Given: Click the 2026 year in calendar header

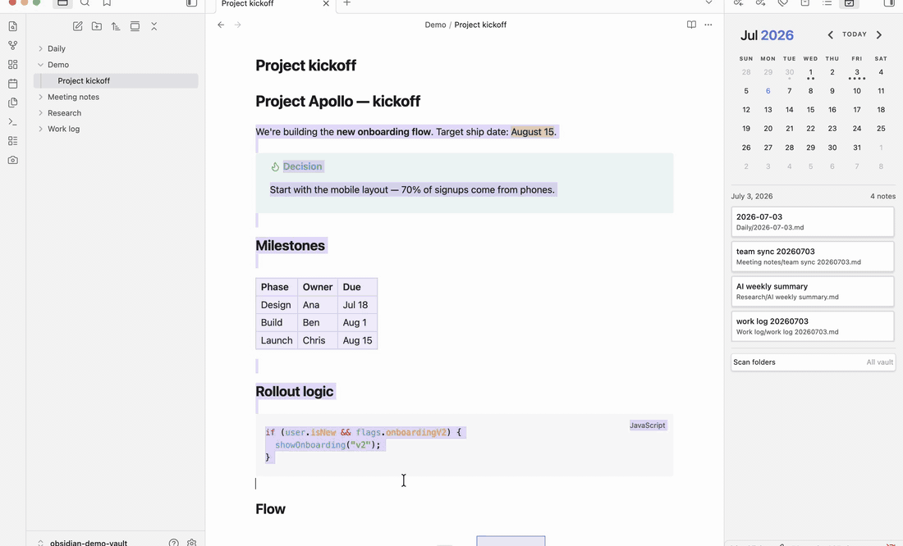Looking at the screenshot, I should tap(777, 35).
